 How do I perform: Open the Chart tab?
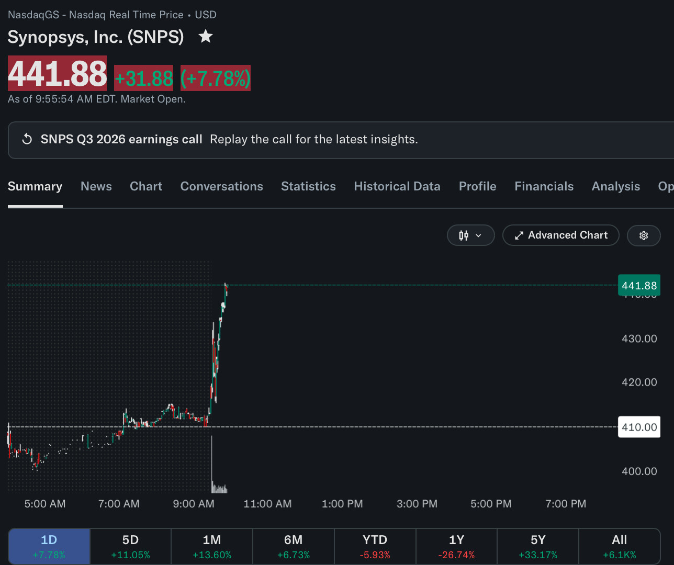146,186
